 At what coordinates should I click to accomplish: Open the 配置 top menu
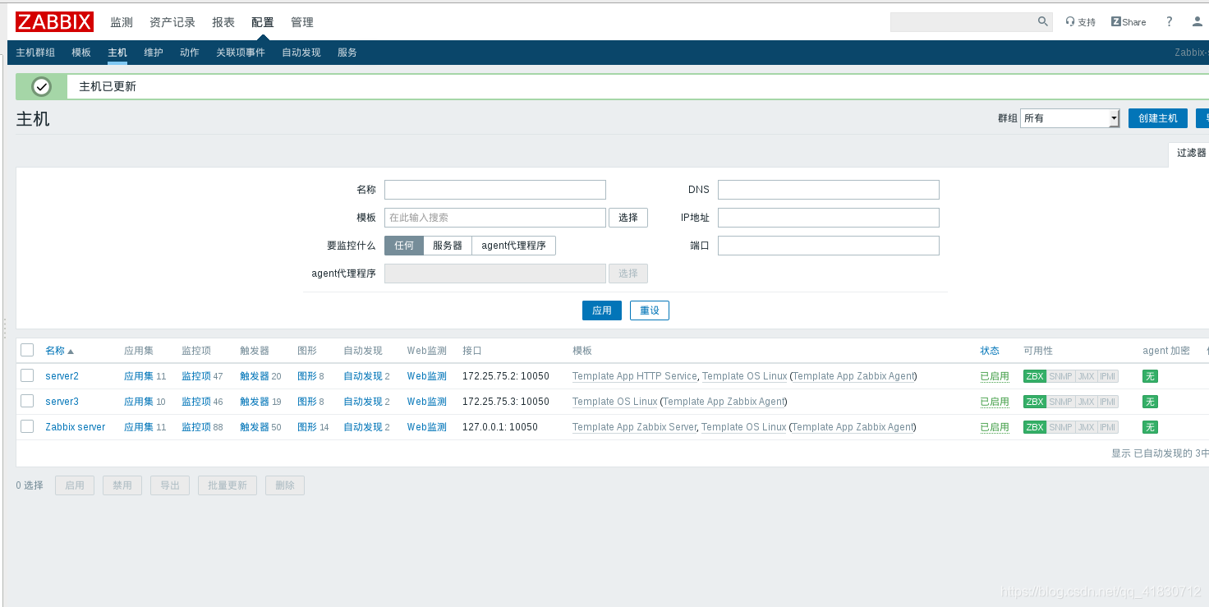click(263, 22)
